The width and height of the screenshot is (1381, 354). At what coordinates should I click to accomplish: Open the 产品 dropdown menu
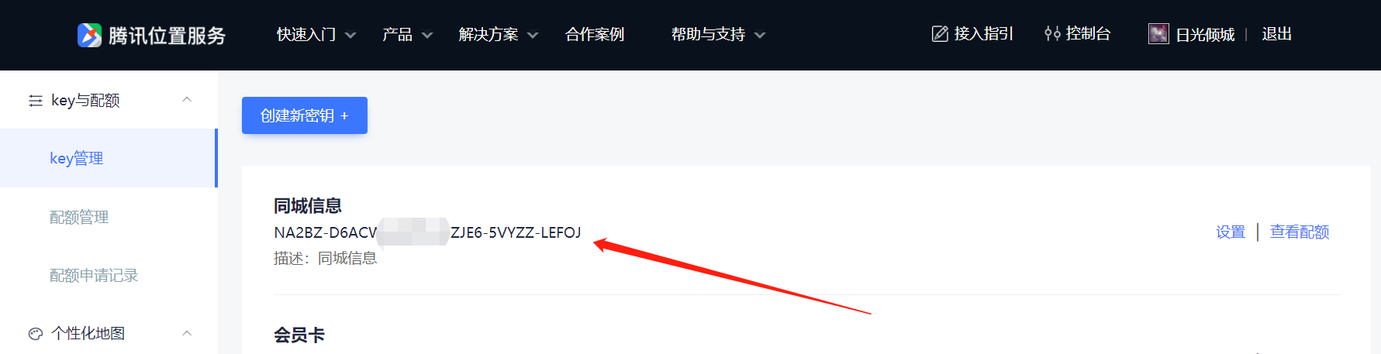tap(407, 35)
